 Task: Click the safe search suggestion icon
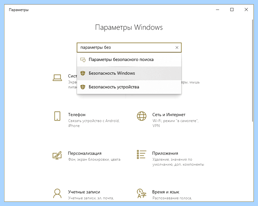(x=83, y=60)
